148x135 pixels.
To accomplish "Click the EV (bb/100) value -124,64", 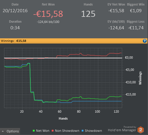I will pos(116,28).
